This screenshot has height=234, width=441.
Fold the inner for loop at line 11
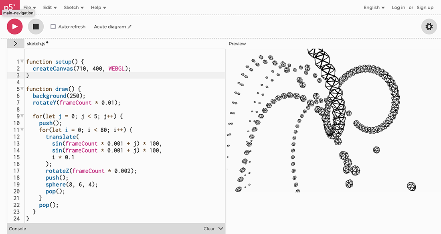(x=22, y=130)
